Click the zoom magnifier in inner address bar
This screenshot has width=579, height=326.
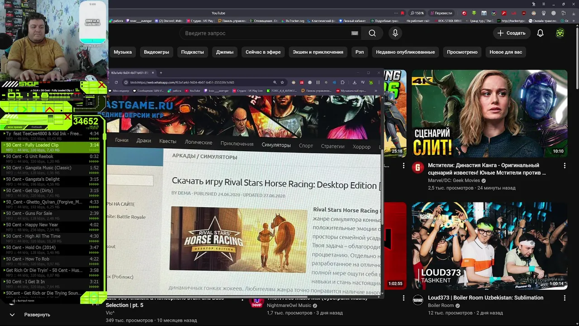tap(275, 82)
